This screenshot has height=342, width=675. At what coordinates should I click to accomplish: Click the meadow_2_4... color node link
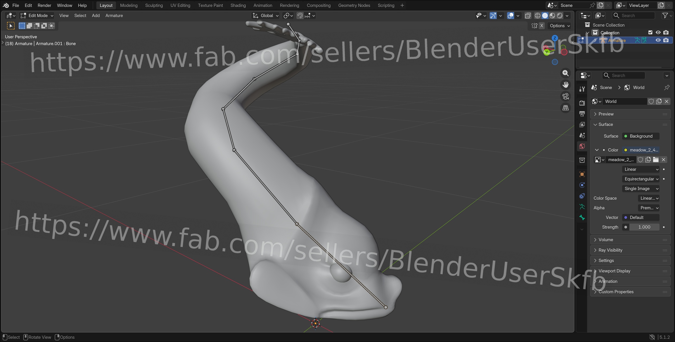pyautogui.click(x=641, y=150)
